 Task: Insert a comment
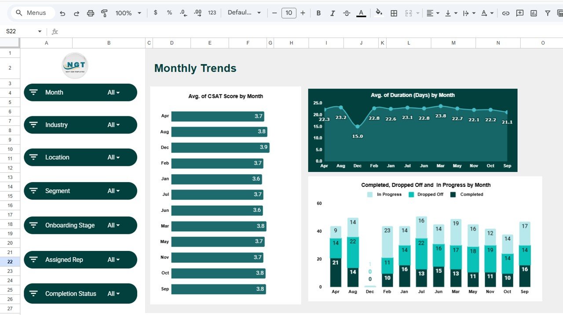[519, 13]
